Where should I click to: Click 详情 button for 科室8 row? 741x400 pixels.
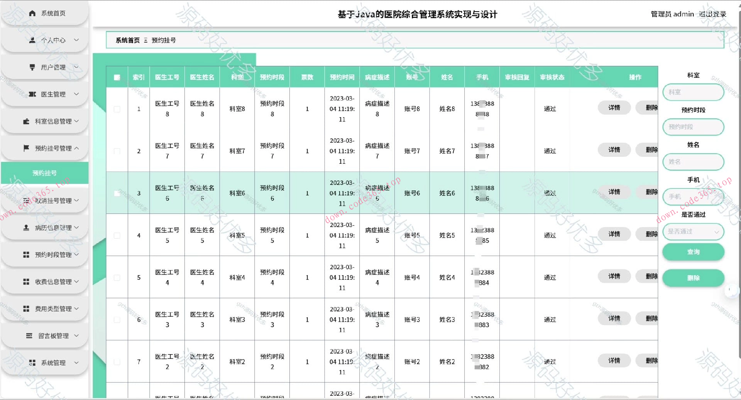click(x=614, y=108)
